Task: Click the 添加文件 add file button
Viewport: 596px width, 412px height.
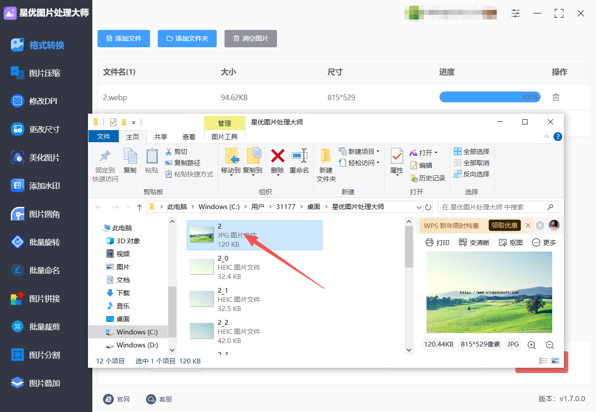Action: (124, 39)
